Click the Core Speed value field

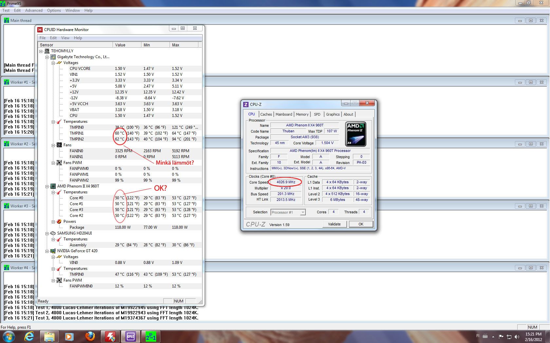click(286, 182)
